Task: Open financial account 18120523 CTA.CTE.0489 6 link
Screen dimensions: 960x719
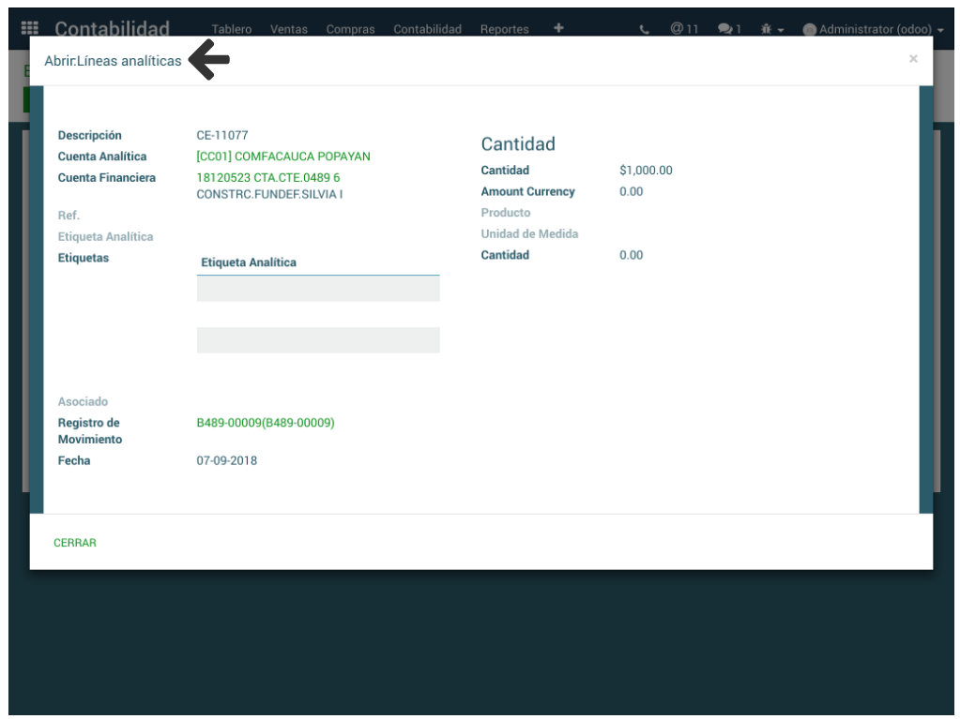Action: [268, 177]
